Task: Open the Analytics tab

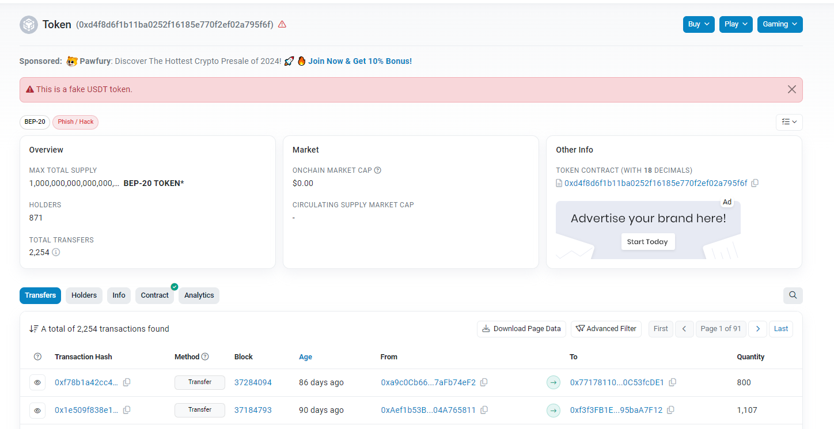Action: pos(199,295)
